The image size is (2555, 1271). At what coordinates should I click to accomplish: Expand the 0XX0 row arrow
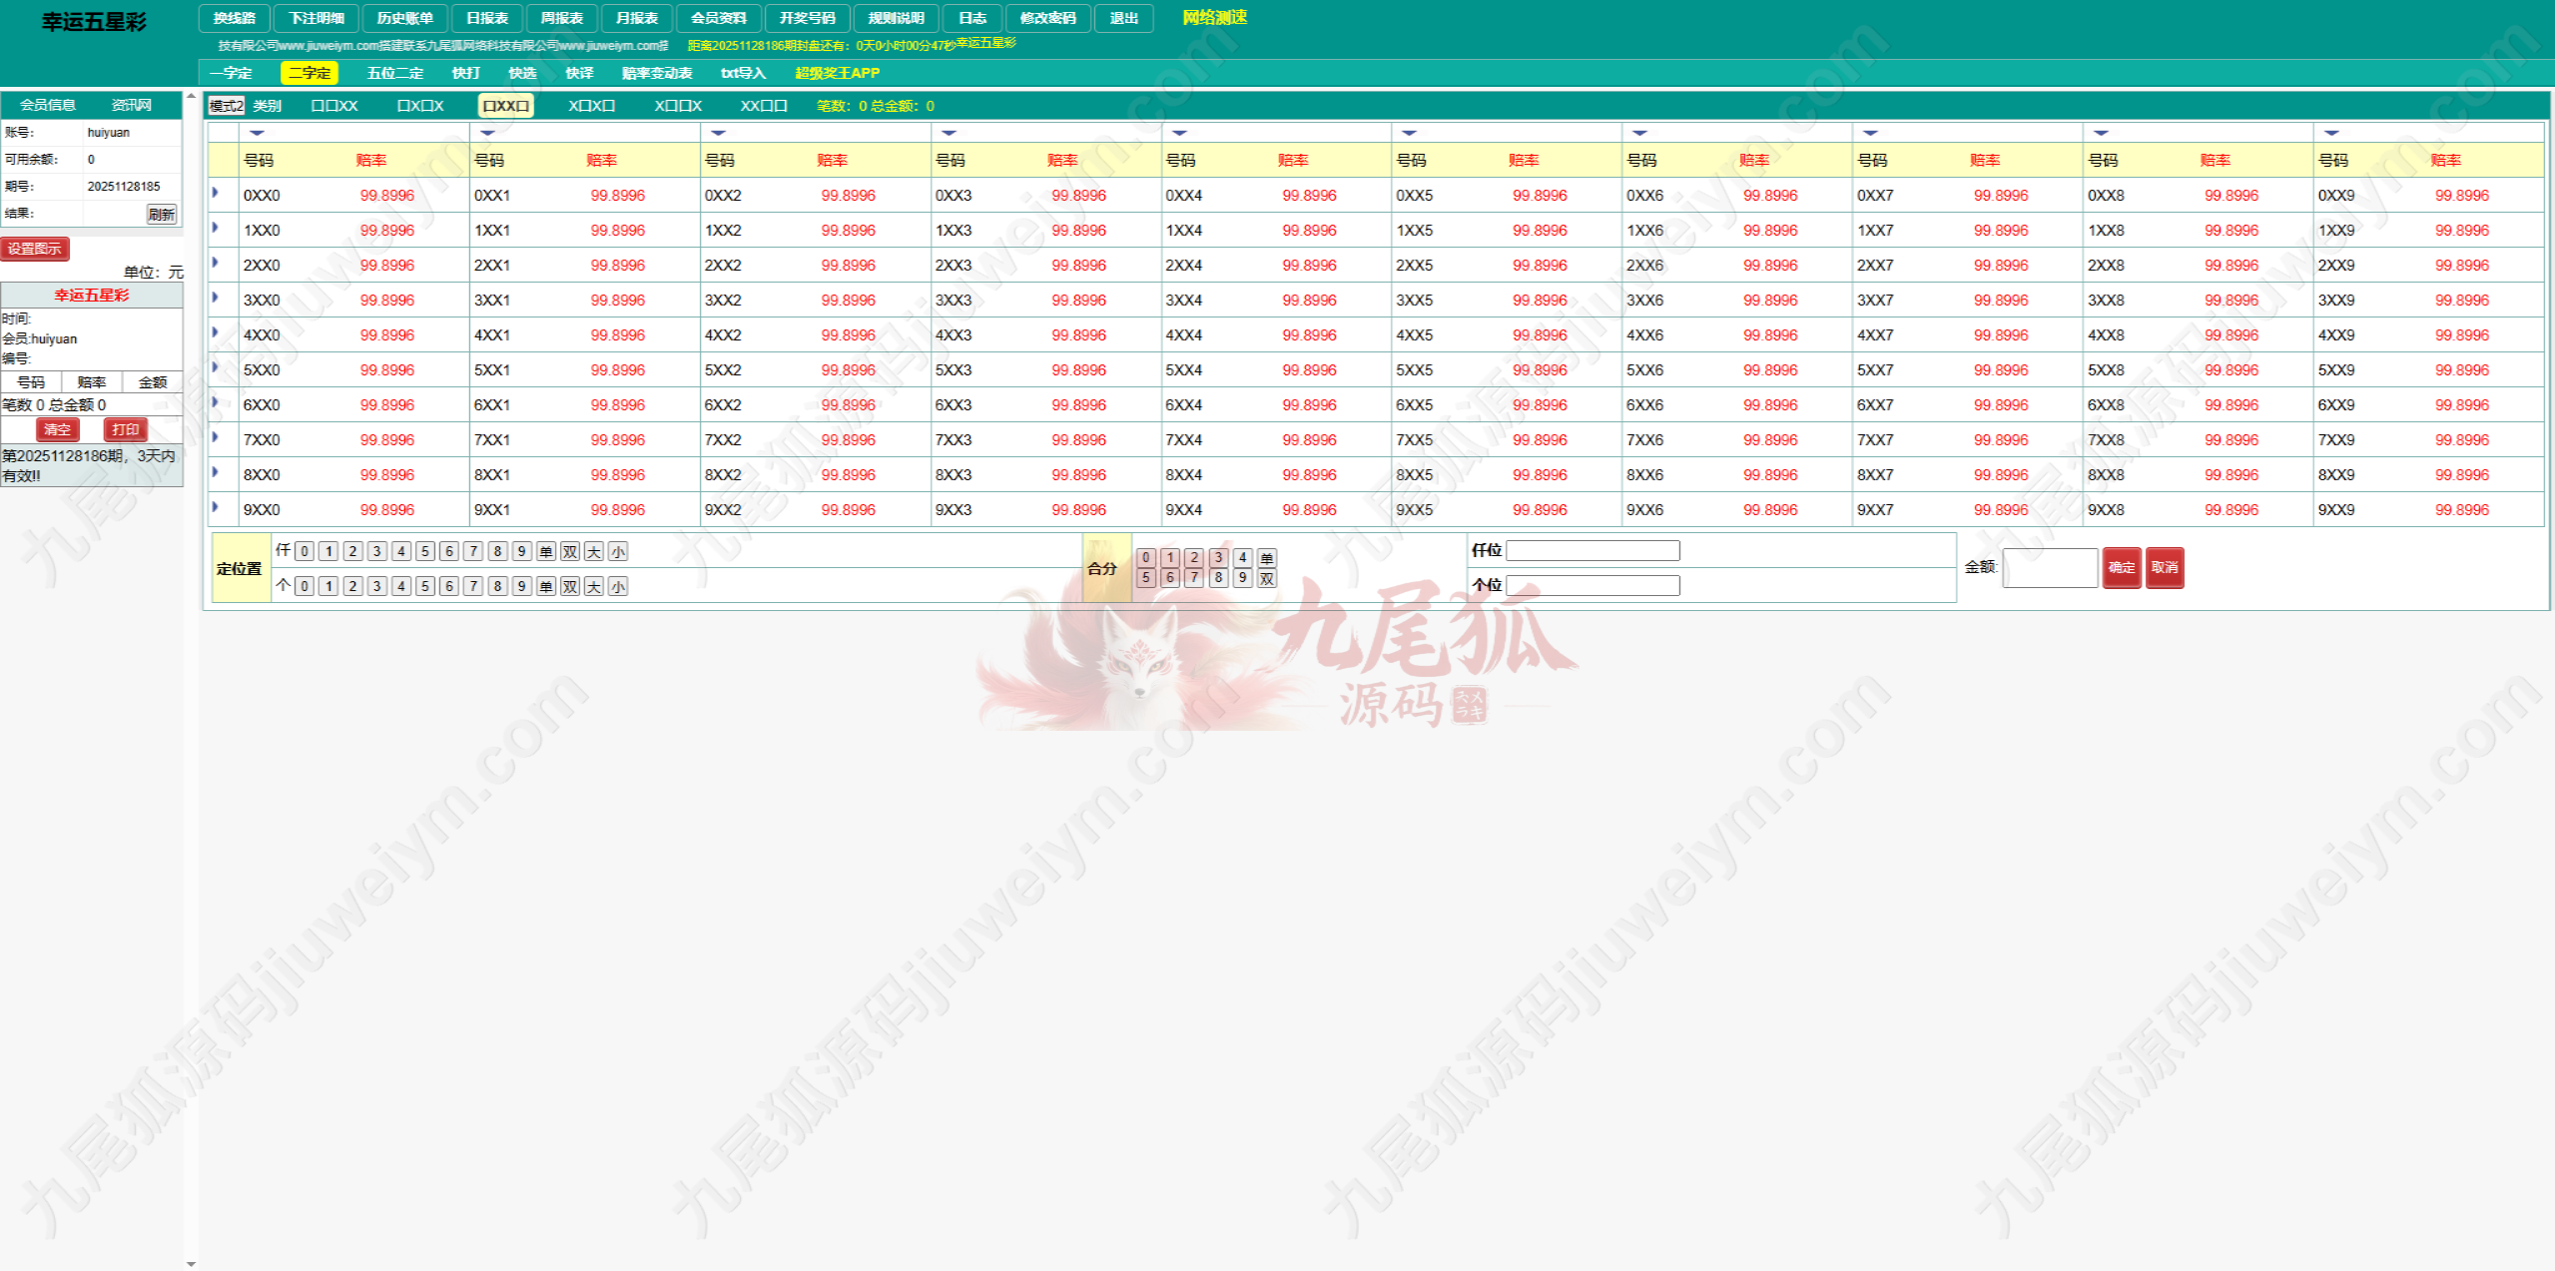[216, 193]
